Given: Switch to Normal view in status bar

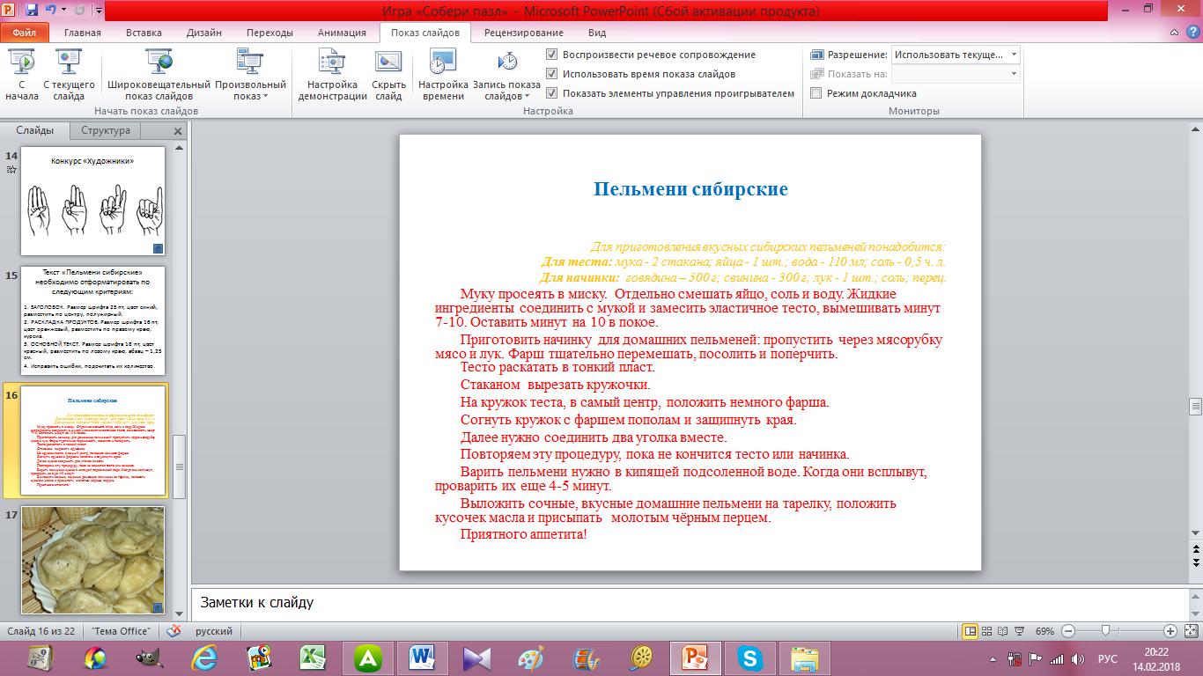Looking at the screenshot, I should tap(971, 631).
